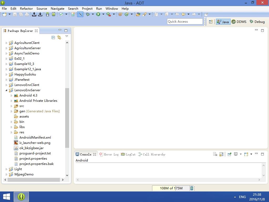Expand the src folder
Image resolution: width=269 pixels, height=202 pixels.
[x=11, y=106]
